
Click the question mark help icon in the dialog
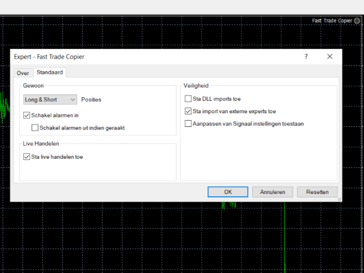tap(306, 56)
